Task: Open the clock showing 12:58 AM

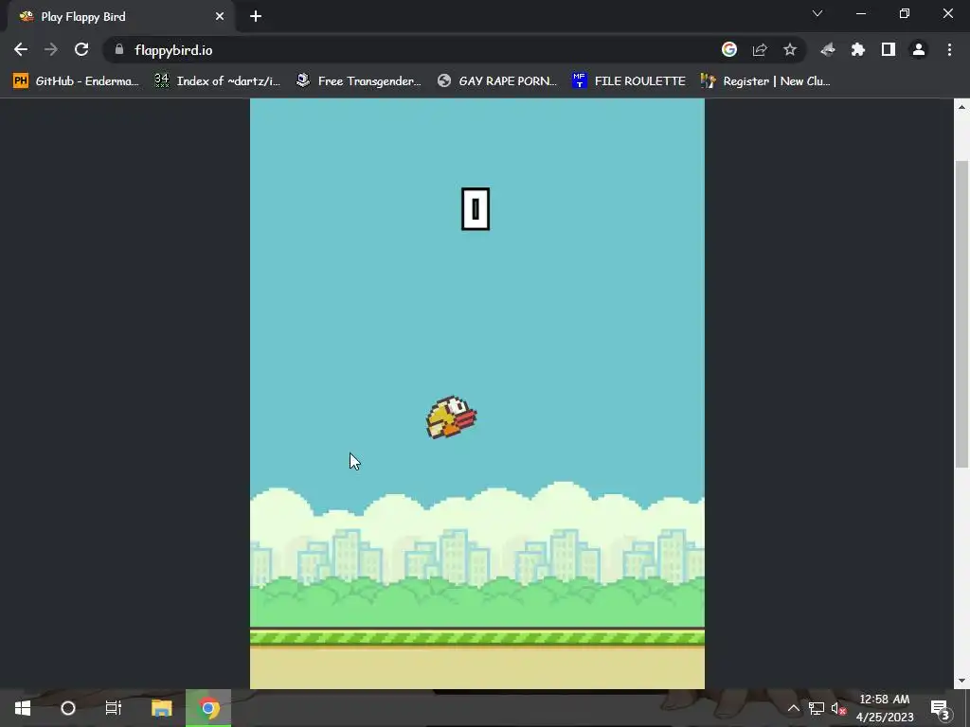Action: 885,708
